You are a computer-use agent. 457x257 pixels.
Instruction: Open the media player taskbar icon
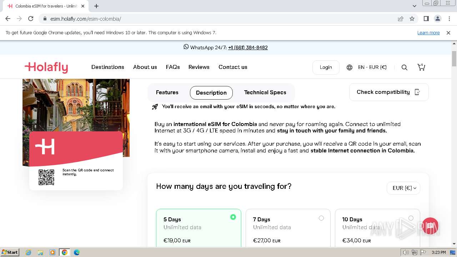coord(52,252)
